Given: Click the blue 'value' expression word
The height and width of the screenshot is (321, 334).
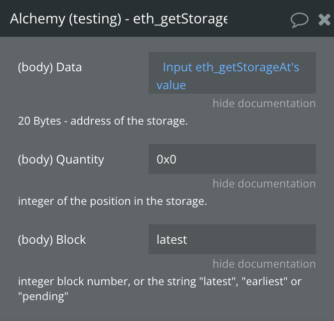Looking at the screenshot, I should click(x=171, y=85).
